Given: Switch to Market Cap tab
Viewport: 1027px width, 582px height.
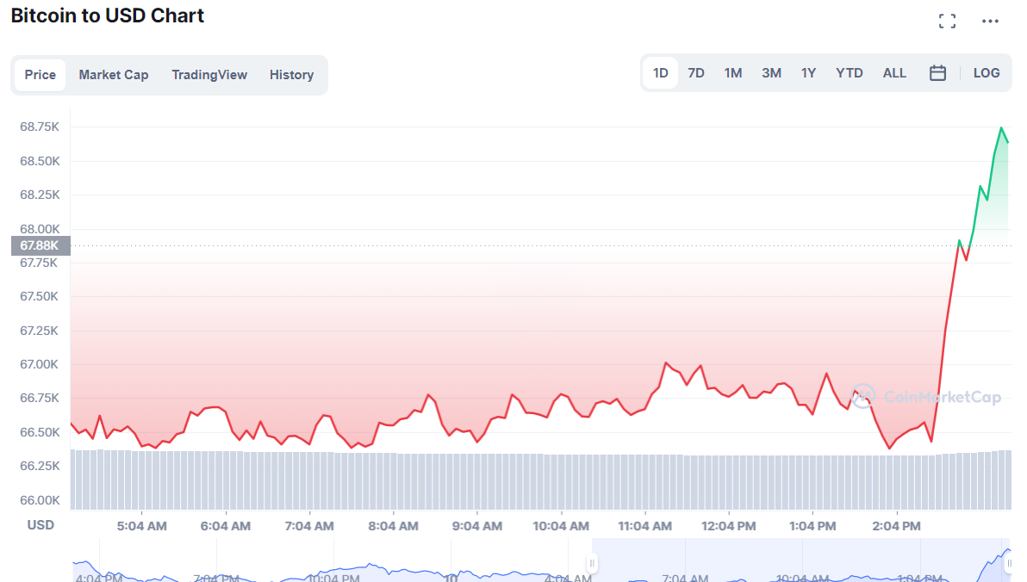Looking at the screenshot, I should (114, 75).
